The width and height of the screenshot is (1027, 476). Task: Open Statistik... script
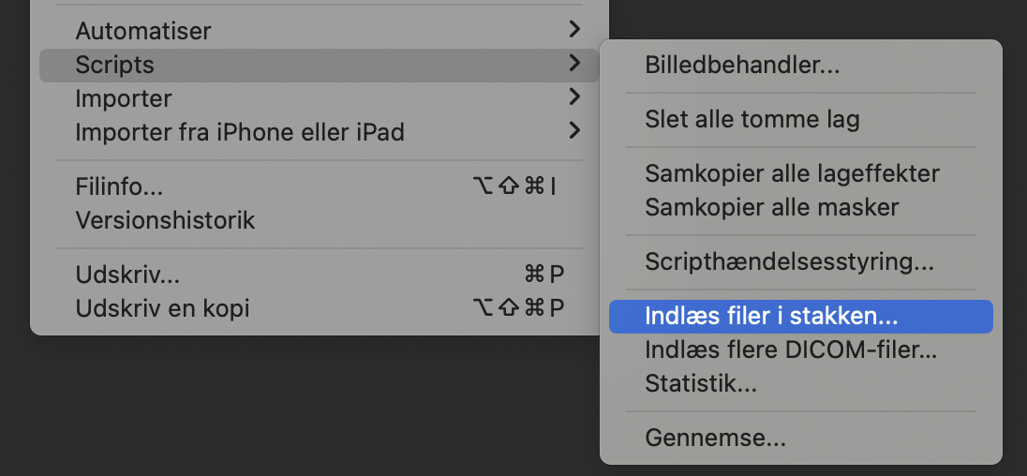pos(701,383)
